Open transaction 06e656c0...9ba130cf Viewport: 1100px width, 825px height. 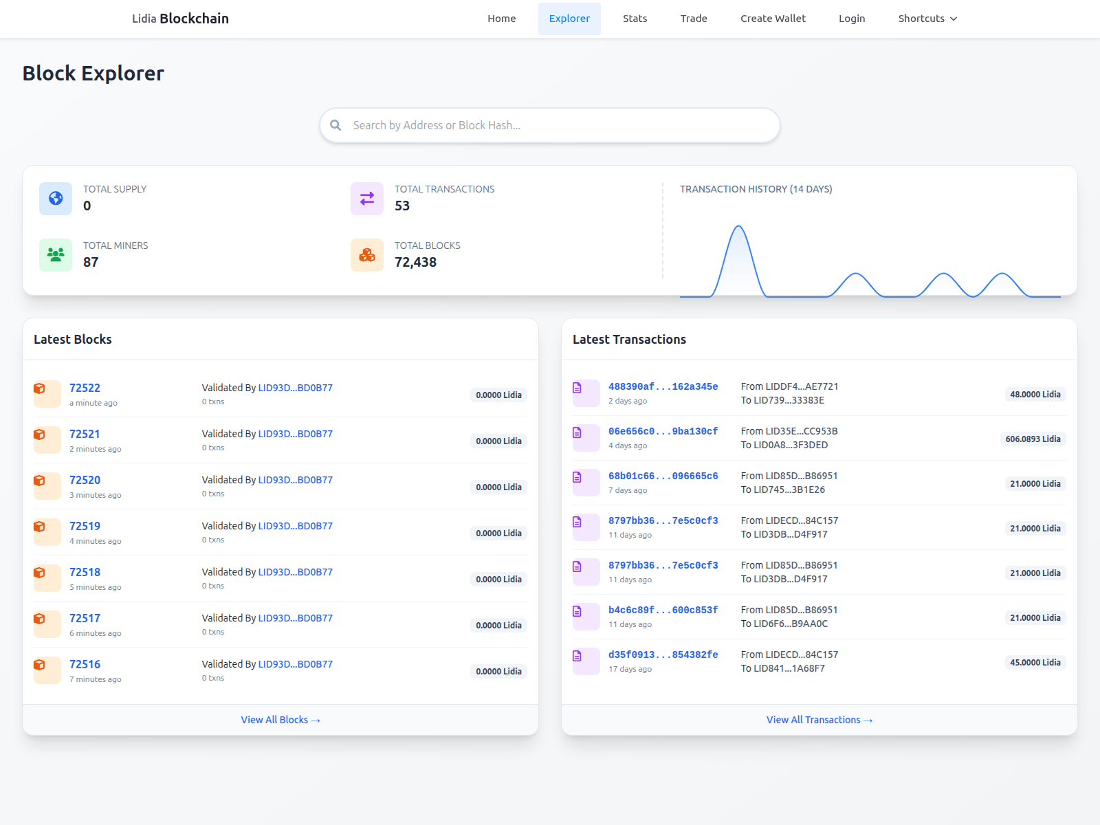(663, 431)
